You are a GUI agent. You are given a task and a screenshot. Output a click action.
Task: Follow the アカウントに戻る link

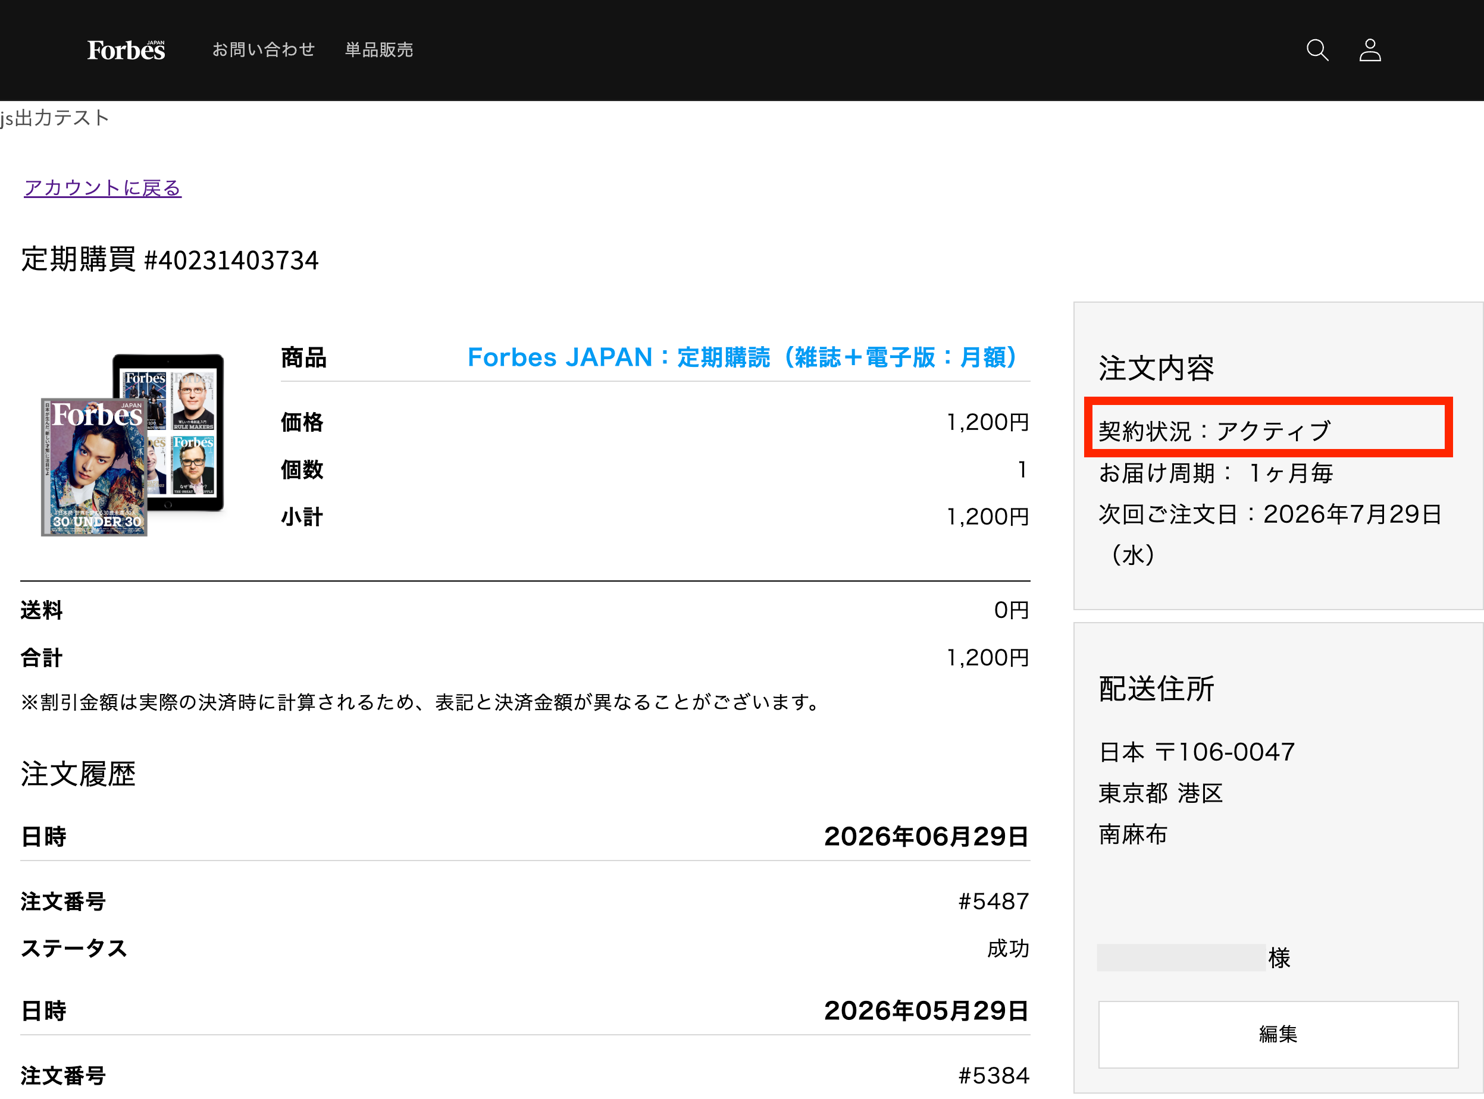[102, 189]
